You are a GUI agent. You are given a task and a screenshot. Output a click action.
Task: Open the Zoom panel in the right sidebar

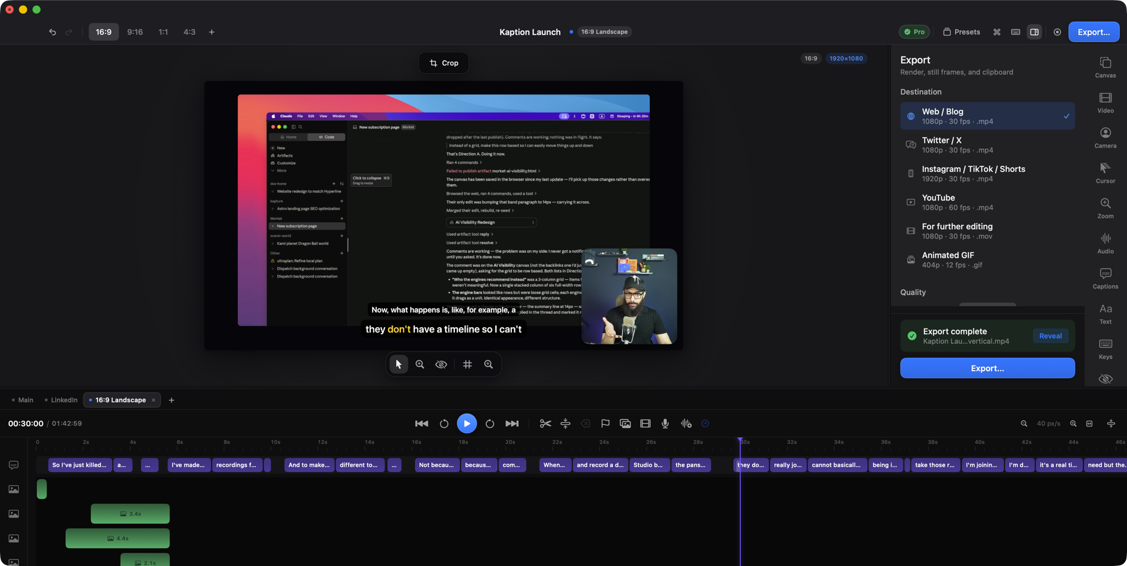(1105, 208)
